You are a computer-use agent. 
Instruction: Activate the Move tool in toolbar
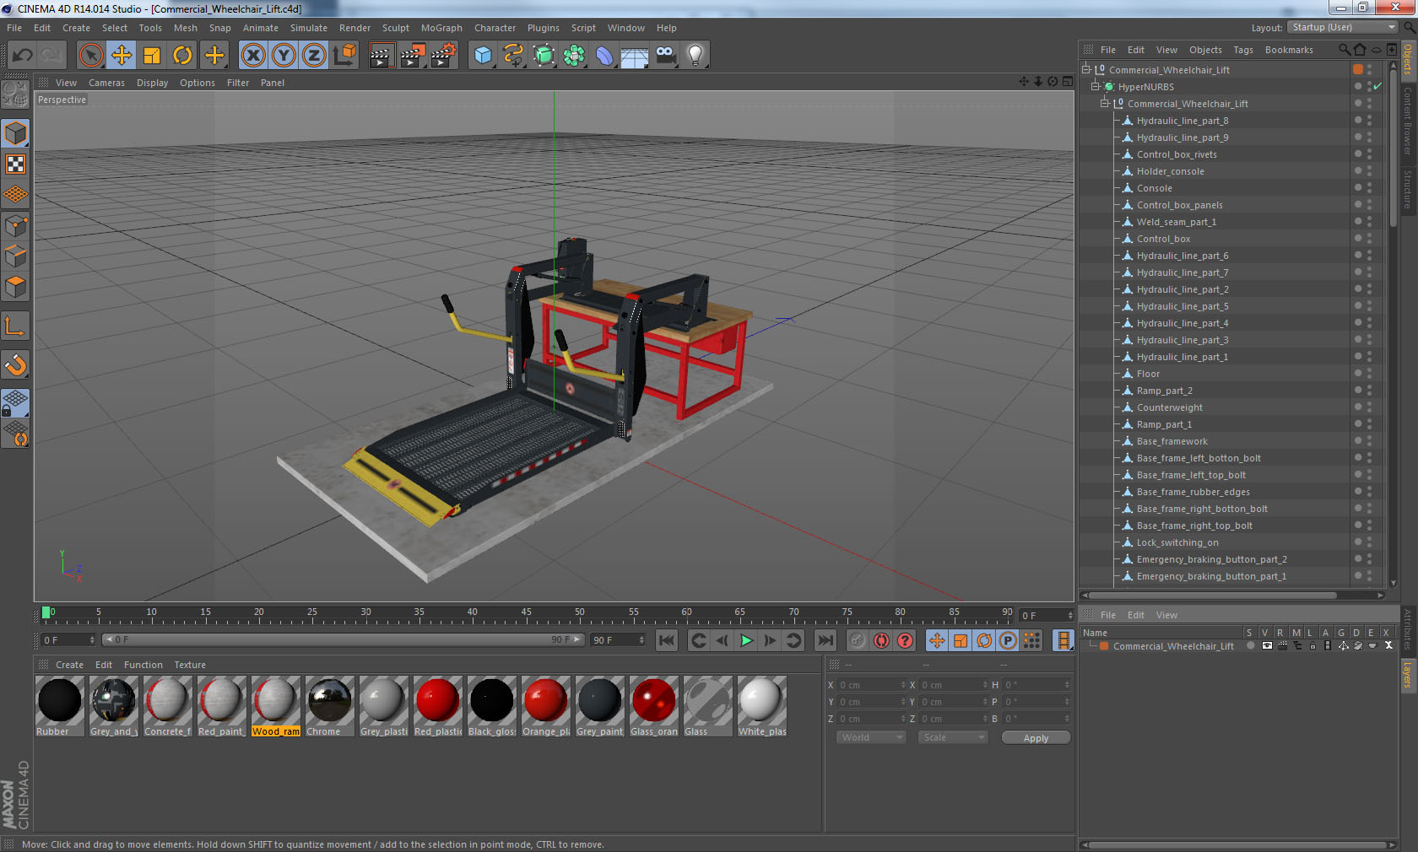(122, 56)
